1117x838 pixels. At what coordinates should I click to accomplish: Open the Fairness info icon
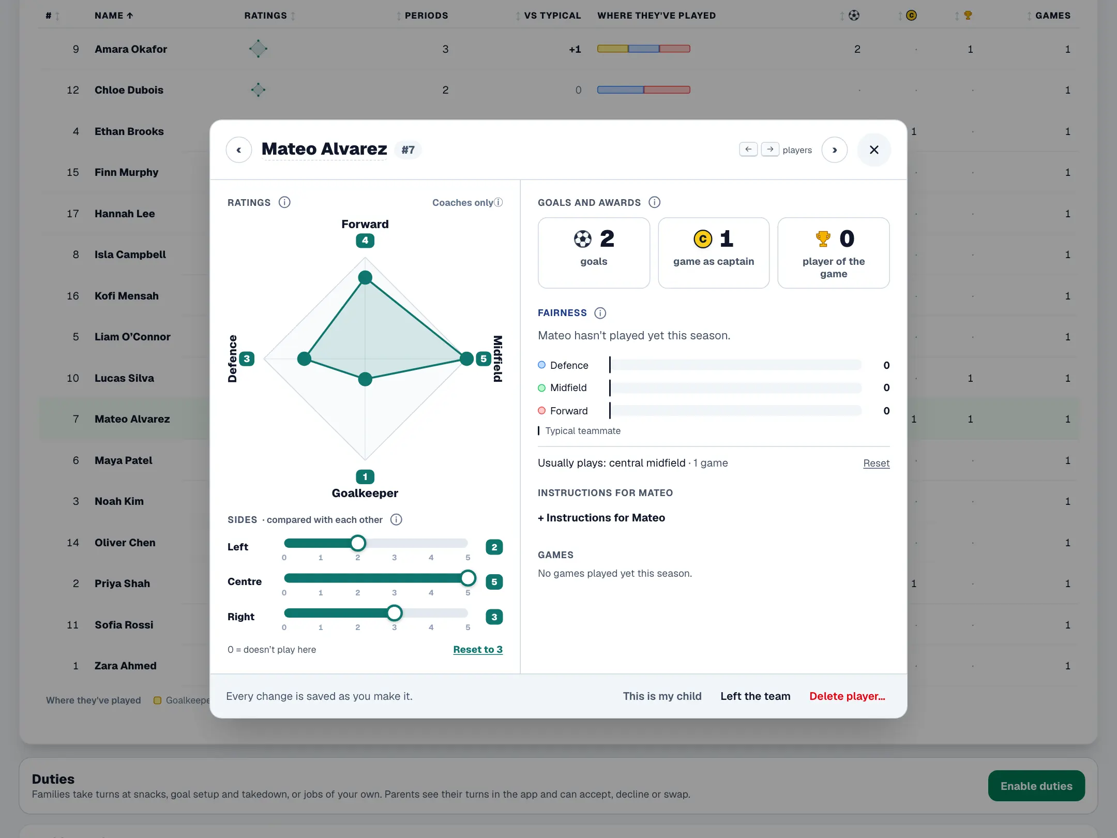point(600,313)
